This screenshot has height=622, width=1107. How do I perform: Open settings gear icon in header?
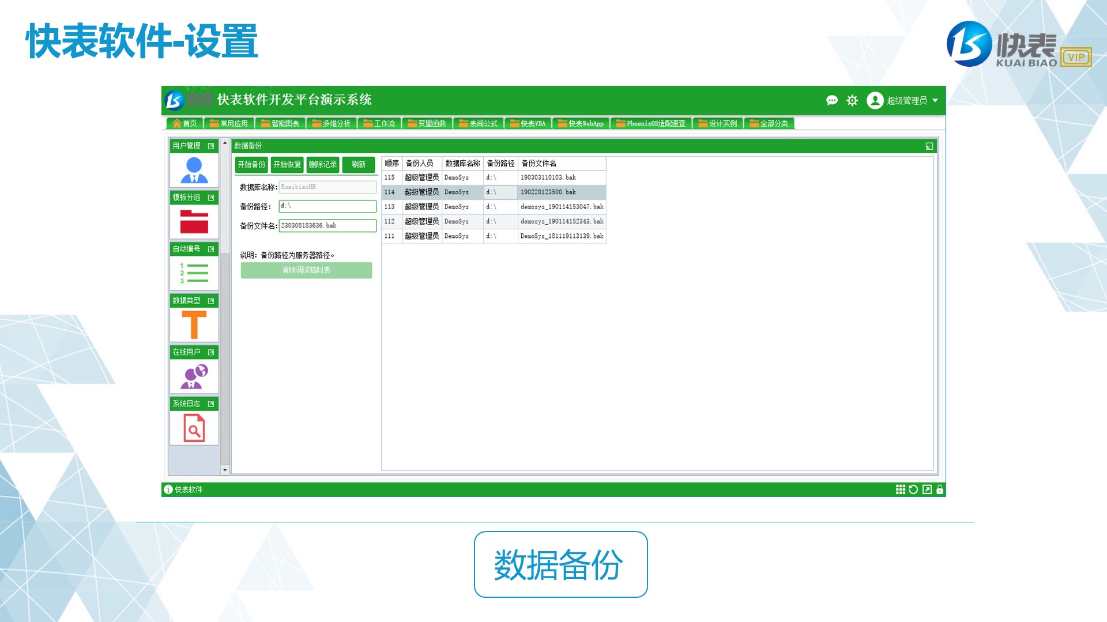coord(852,101)
